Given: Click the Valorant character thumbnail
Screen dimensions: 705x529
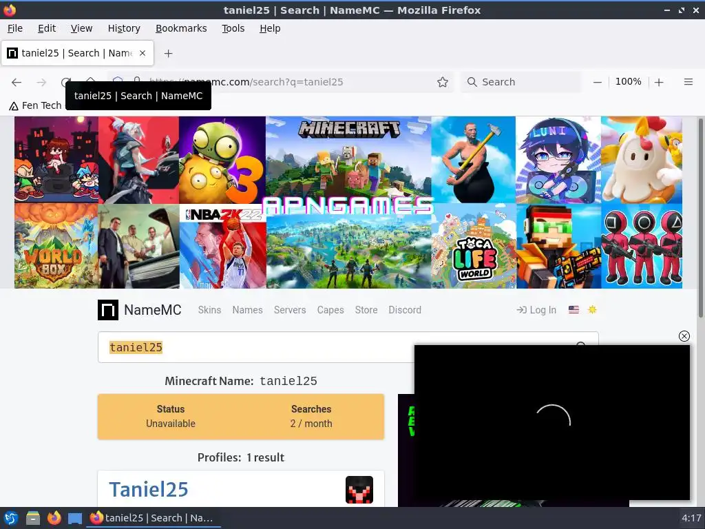Looking at the screenshot, I should click(x=138, y=160).
